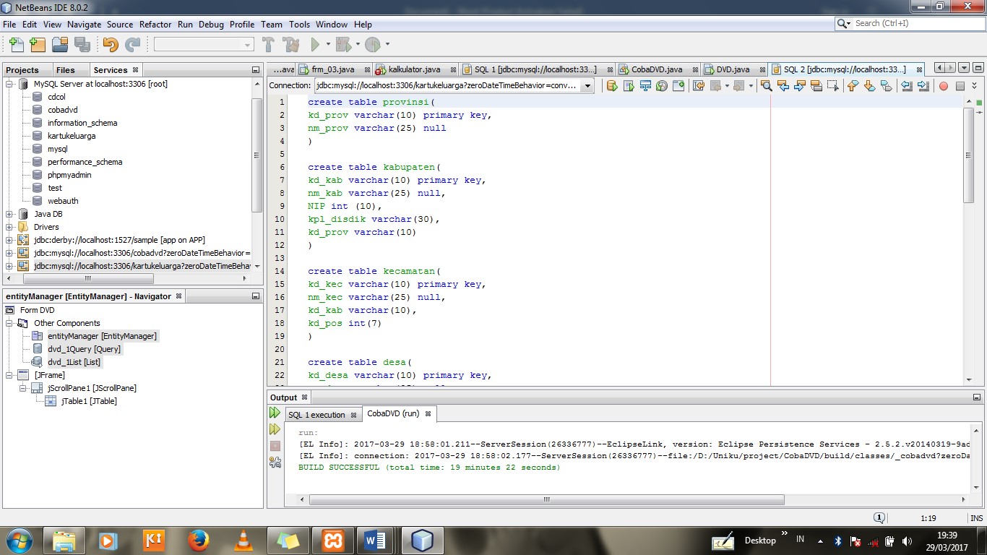Screen dimensions: 987x555
Task: Open the Refactor menu
Action: point(155,24)
